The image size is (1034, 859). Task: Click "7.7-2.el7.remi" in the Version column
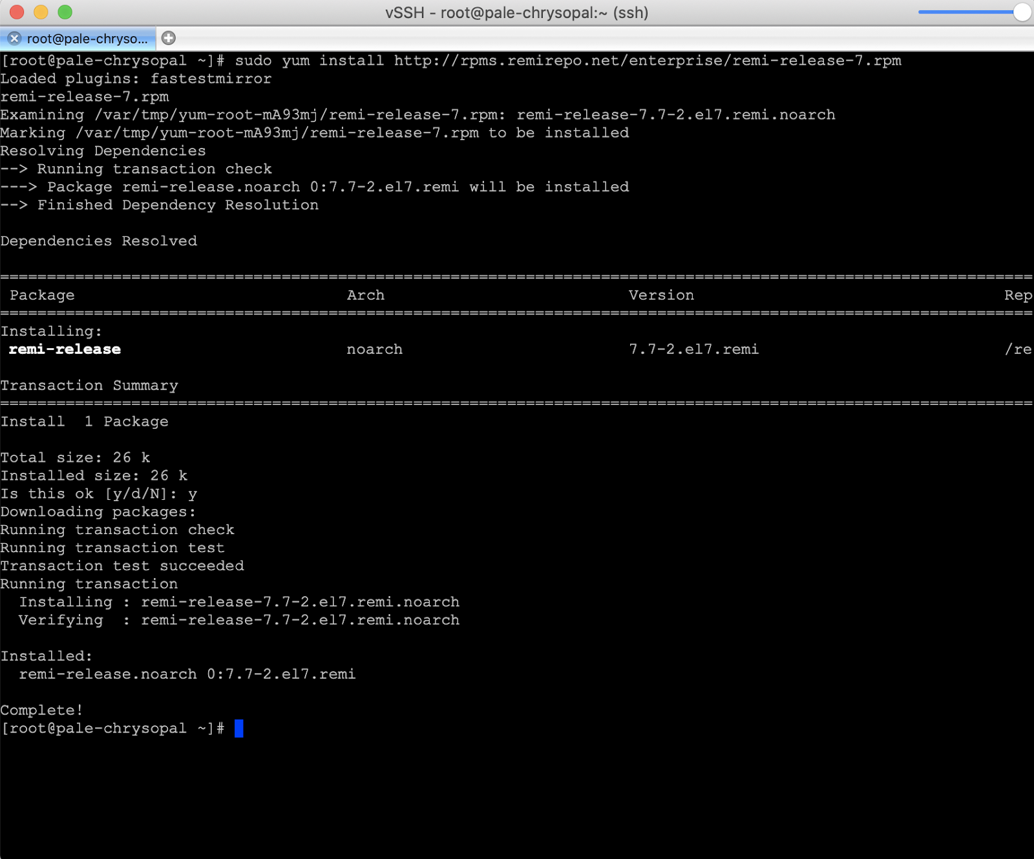click(694, 350)
